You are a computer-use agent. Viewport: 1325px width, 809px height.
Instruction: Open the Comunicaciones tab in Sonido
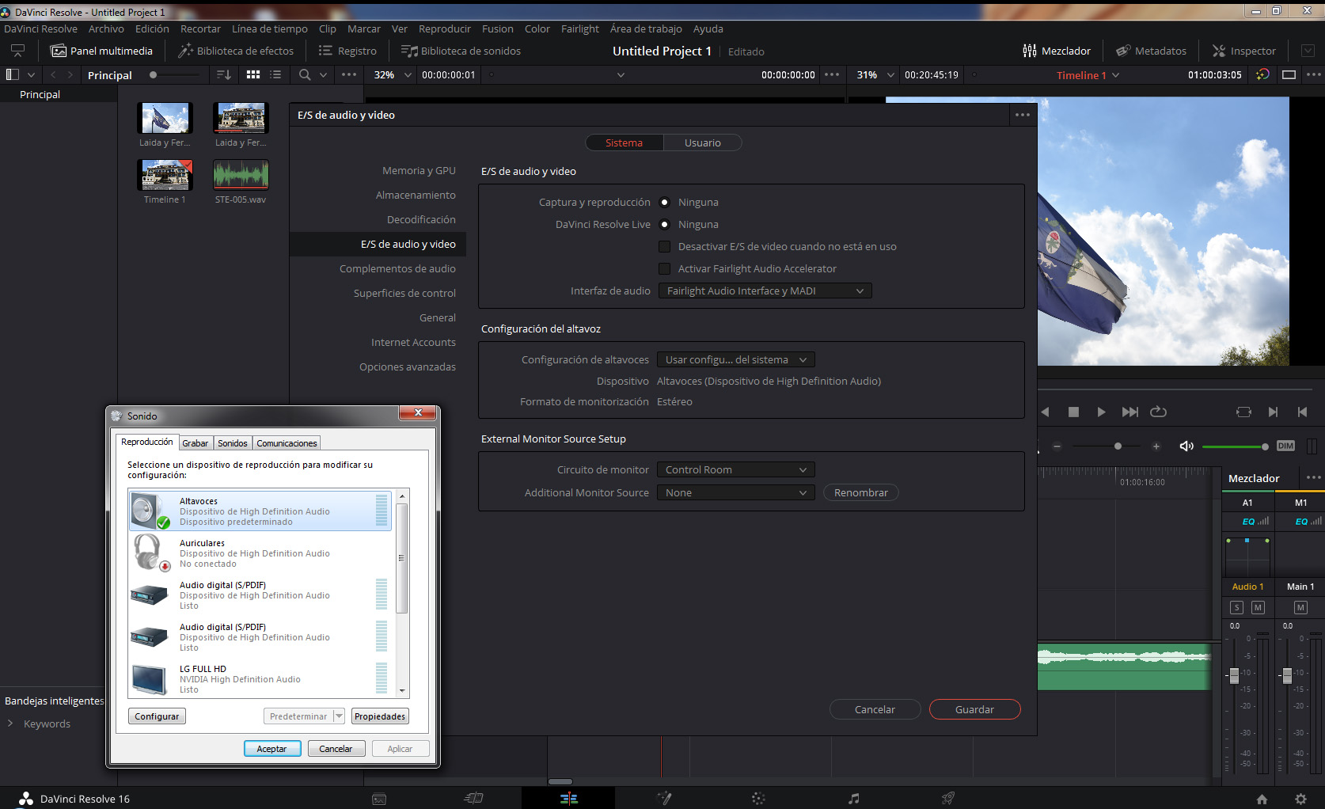pos(287,443)
